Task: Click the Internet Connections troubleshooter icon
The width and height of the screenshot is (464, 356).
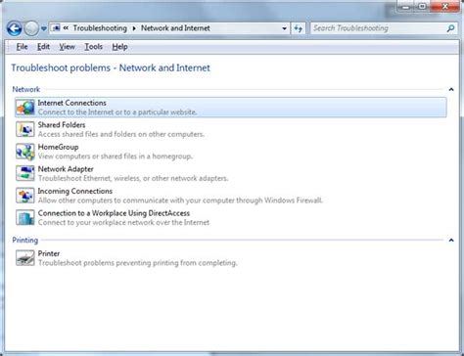Action: (25, 108)
